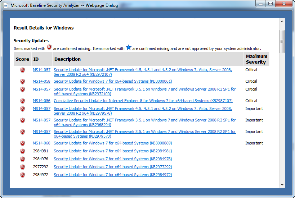This screenshot has width=295, height=198.
Task: Open Cumulative Security Update for Internet Explorer 8
Action: click(143, 101)
